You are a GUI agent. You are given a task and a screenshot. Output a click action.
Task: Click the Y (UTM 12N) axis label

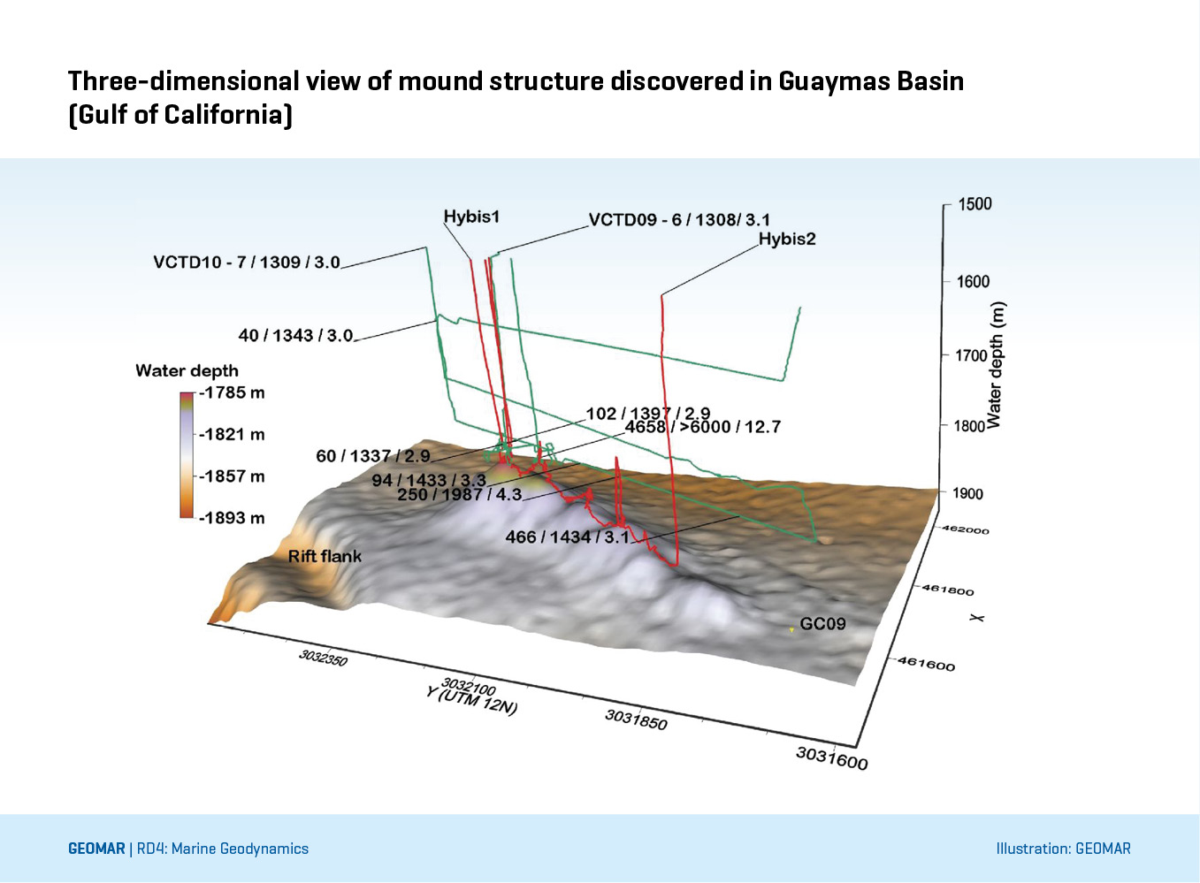click(x=470, y=700)
